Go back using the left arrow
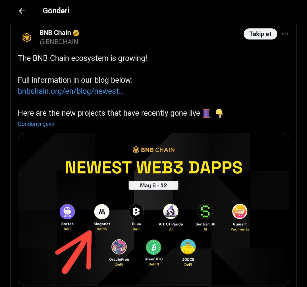Image resolution: width=307 pixels, height=287 pixels. click(22, 11)
